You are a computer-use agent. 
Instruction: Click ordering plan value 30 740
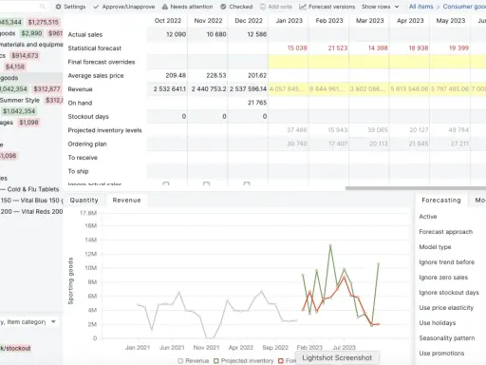[297, 144]
